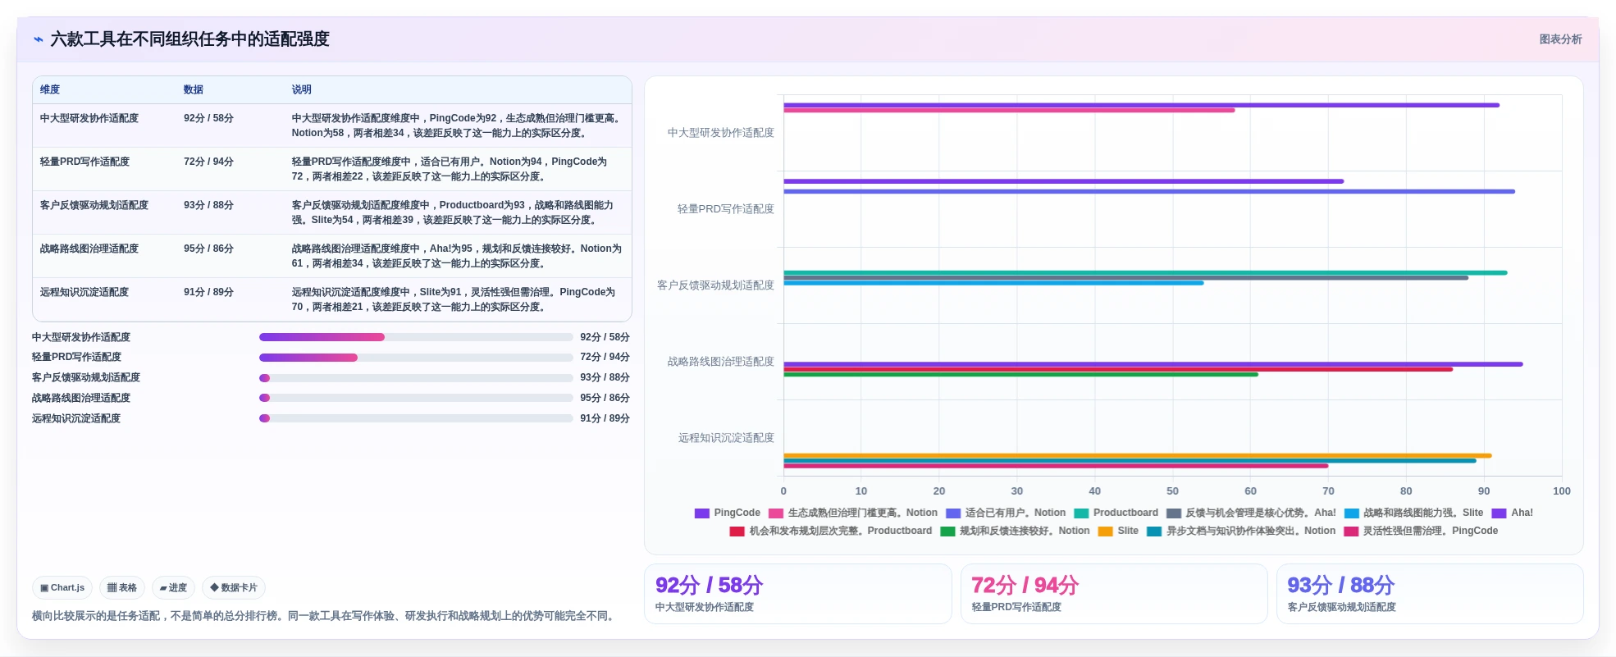Toggle legend item 战略和路线图能力强。Slite
Screen dimensions: 1616x657
(x=1414, y=513)
